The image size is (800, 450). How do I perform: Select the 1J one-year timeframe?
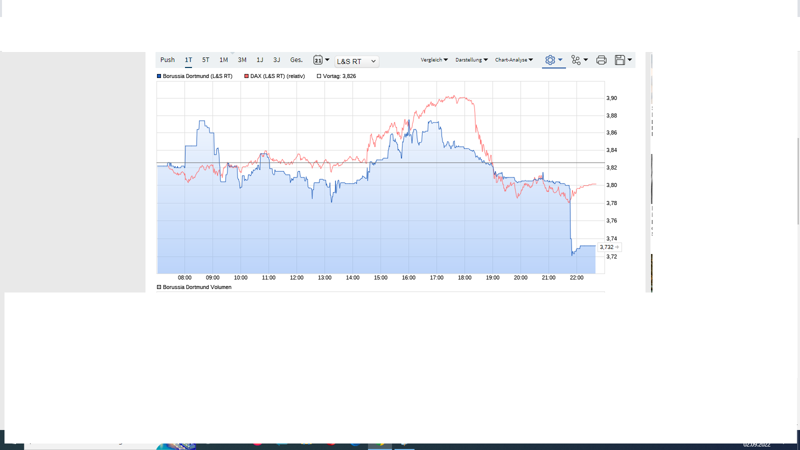click(260, 60)
